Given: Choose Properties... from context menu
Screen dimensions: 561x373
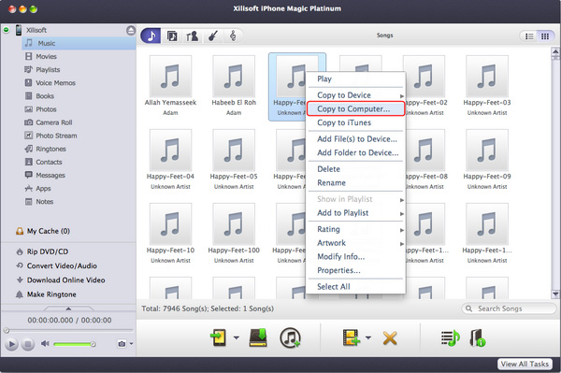Looking at the screenshot, I should coord(356,270).
